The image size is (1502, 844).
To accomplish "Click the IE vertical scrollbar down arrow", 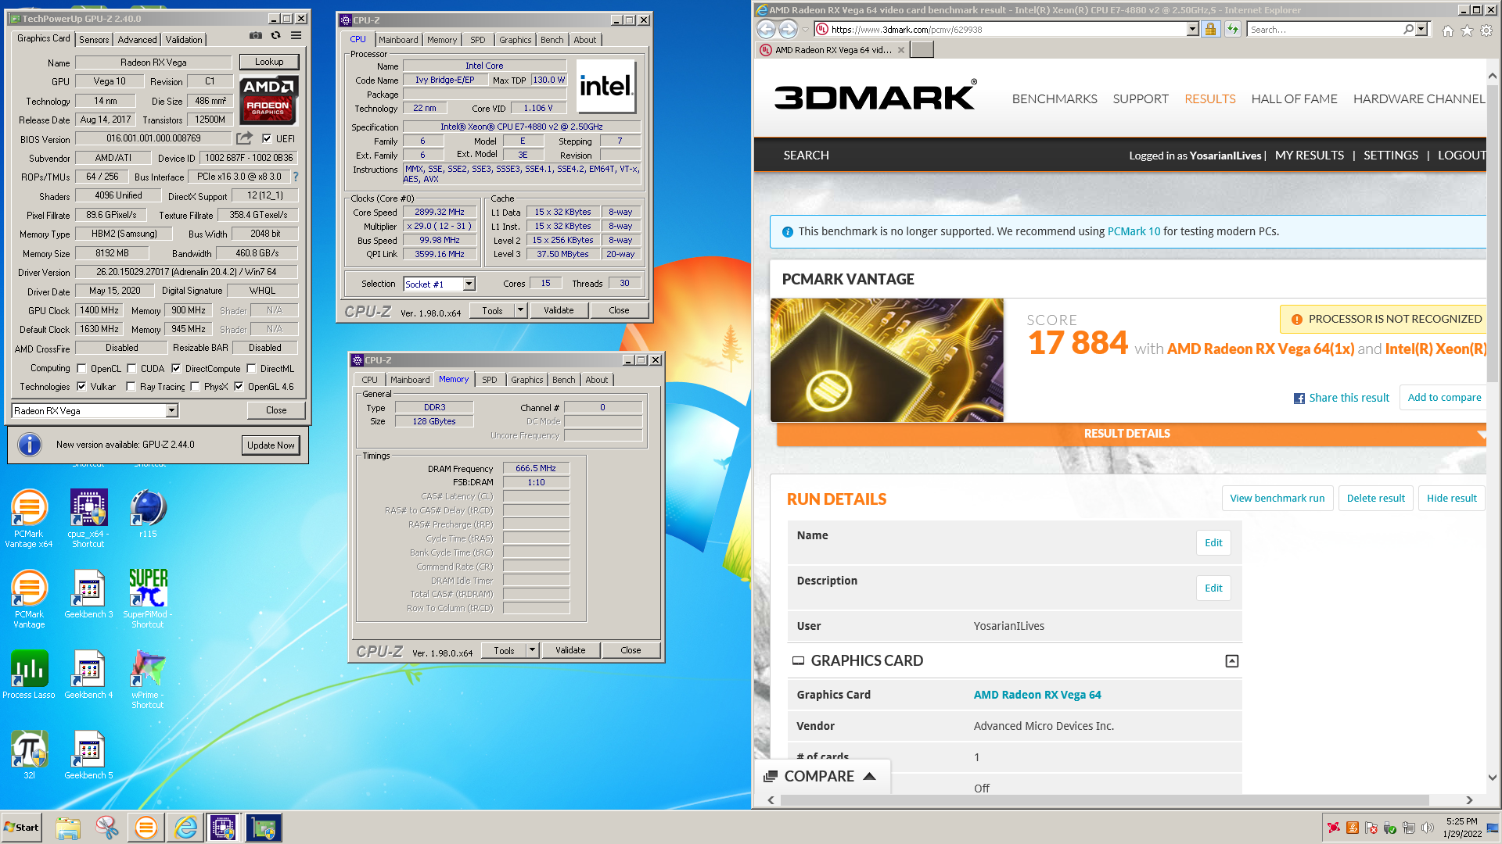I will click(1493, 778).
